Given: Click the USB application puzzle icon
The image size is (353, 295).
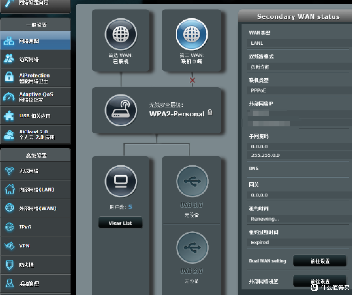Looking at the screenshot, I should pos(9,116).
